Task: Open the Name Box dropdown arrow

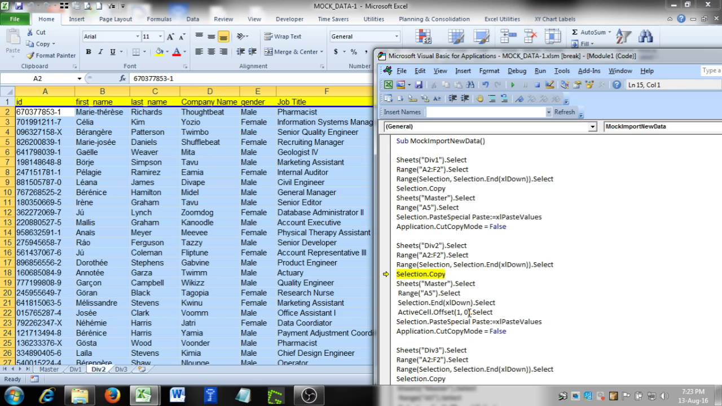Action: [79, 78]
